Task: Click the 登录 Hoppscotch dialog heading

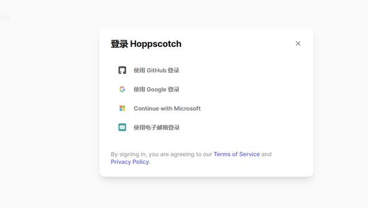Action: 146,44
